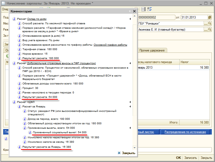Click the comment input field at bottom

(175, 150)
